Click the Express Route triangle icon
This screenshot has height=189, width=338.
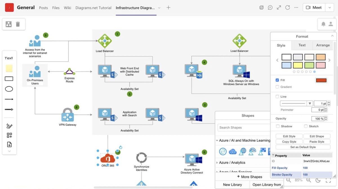coord(69,71)
